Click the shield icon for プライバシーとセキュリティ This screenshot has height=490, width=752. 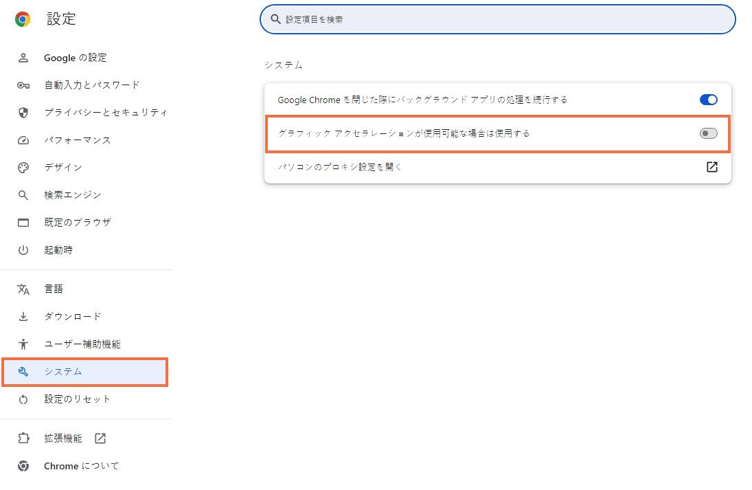tap(23, 113)
